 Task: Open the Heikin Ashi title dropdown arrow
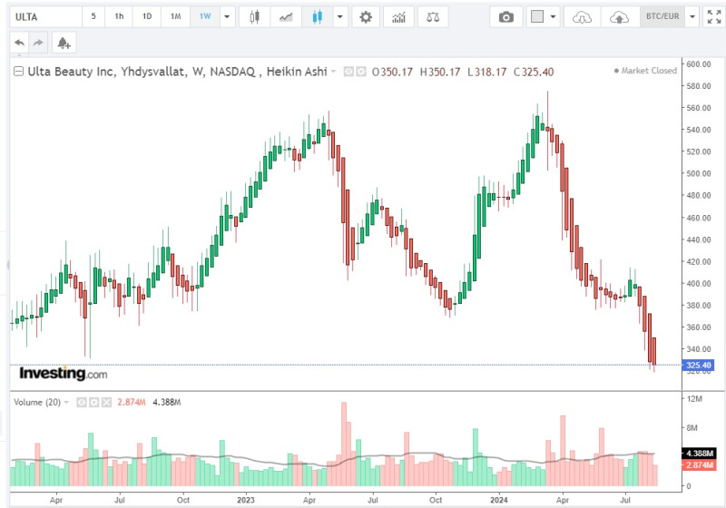333,72
